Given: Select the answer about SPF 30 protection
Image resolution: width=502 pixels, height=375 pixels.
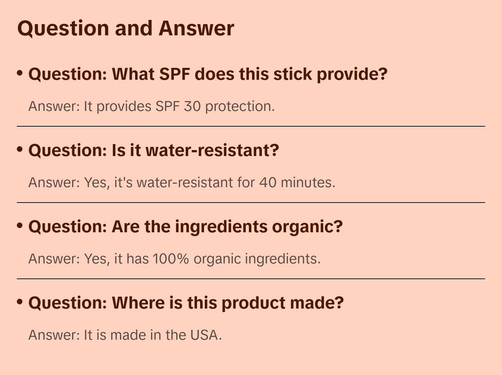Looking at the screenshot, I should tap(151, 106).
